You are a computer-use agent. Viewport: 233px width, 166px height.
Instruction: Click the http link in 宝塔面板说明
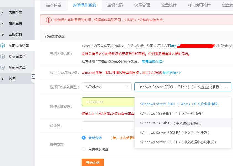pyautogui.click(x=192, y=46)
